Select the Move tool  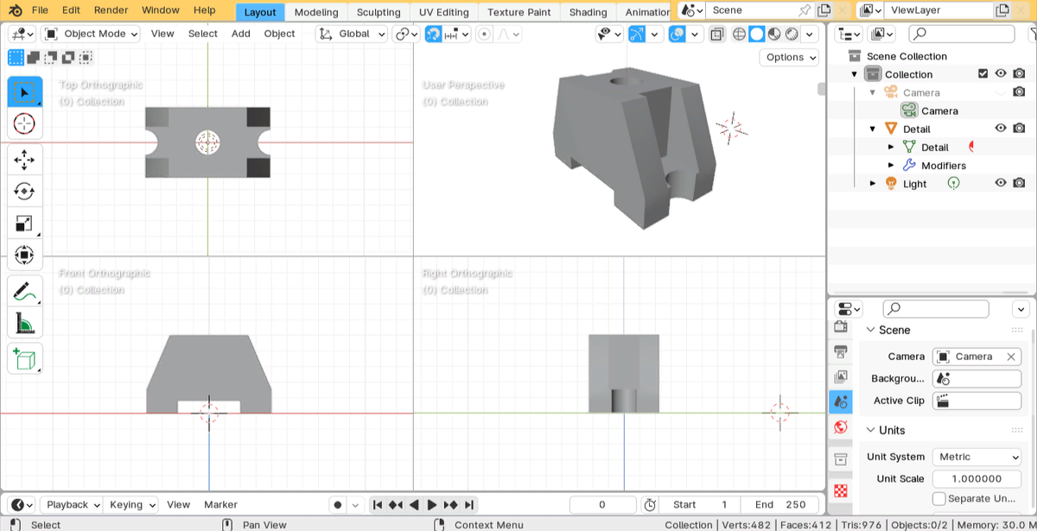point(24,160)
